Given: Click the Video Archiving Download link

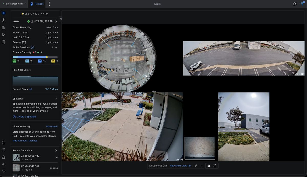Looking at the screenshot, I should pos(52,126).
